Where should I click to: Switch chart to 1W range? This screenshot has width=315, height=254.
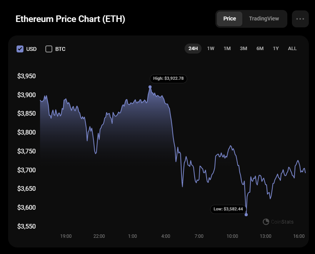211,48
